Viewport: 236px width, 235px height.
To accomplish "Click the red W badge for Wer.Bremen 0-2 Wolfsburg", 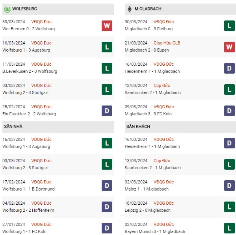I will pyautogui.click(x=107, y=26).
